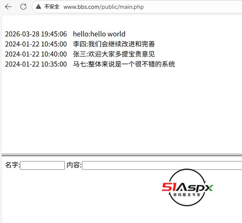Click the horizontal frame divider bar
This screenshot has height=223, width=242.
point(122,155)
